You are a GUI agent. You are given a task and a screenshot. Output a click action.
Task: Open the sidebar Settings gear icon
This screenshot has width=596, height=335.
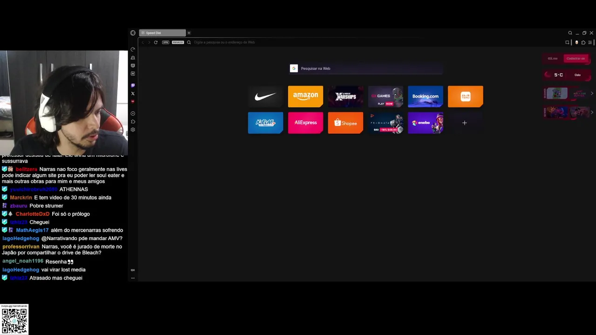coord(133,130)
